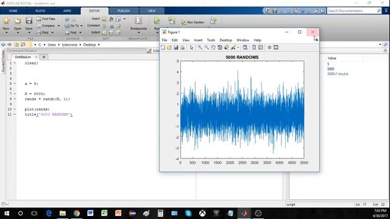Switch to the PLOTS ribbon tab
Viewport: 390px width, 219px height.
[40, 11]
